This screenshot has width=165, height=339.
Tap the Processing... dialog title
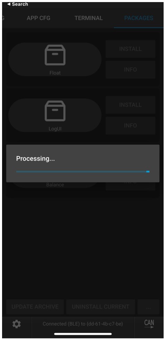click(x=35, y=159)
